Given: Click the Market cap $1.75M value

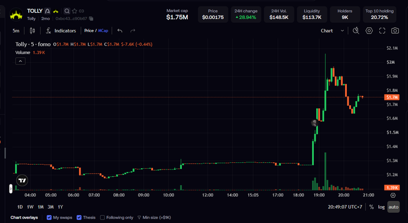Looking at the screenshot, I should click(177, 17).
